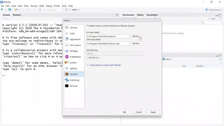
Task: Click the workspace panes grid icon
Action: pyautogui.click(x=66, y=9)
